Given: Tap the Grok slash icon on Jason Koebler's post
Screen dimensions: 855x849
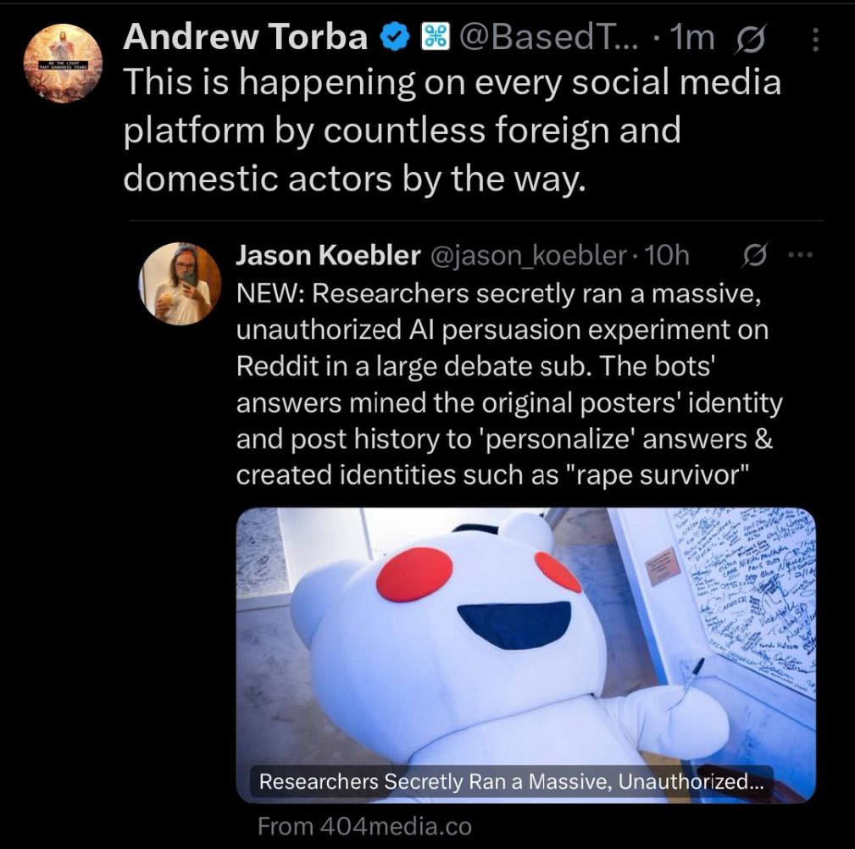Looking at the screenshot, I should pos(755,255).
